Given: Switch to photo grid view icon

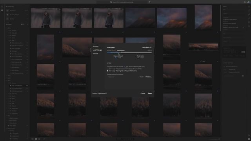Looking at the screenshot, I should pos(33,139).
